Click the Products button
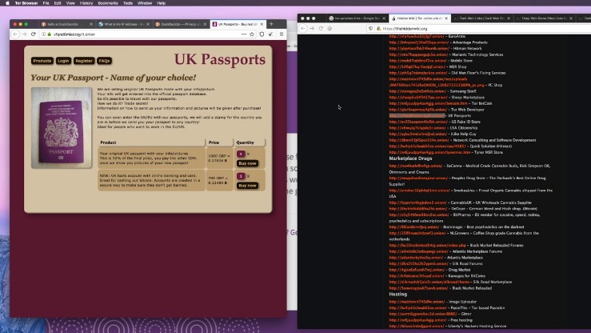This screenshot has width=591, height=333. click(x=42, y=61)
